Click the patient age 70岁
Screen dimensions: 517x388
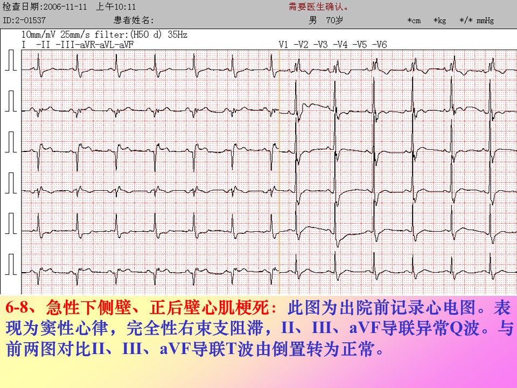[x=334, y=20]
